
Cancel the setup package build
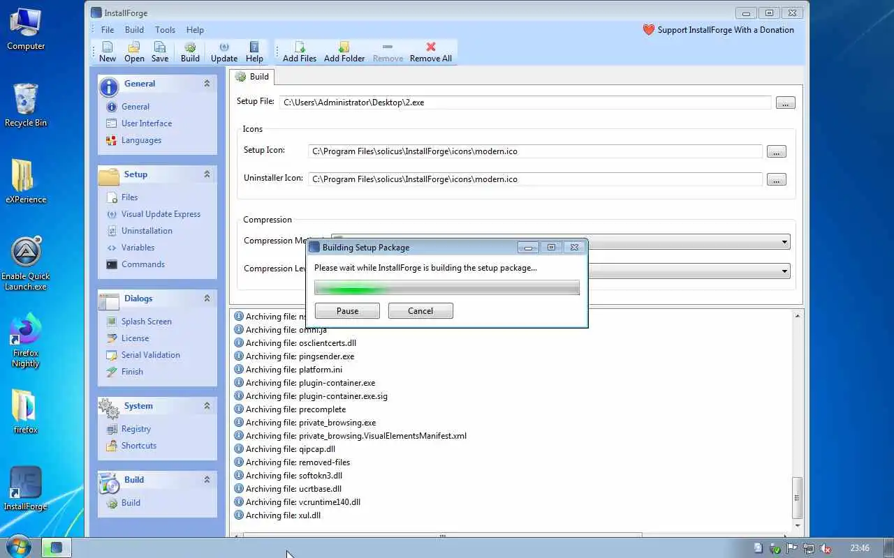(420, 311)
